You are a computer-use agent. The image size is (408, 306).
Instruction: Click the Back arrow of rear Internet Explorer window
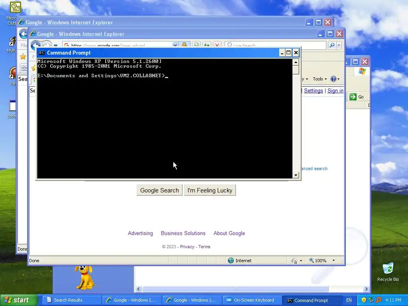click(24, 34)
